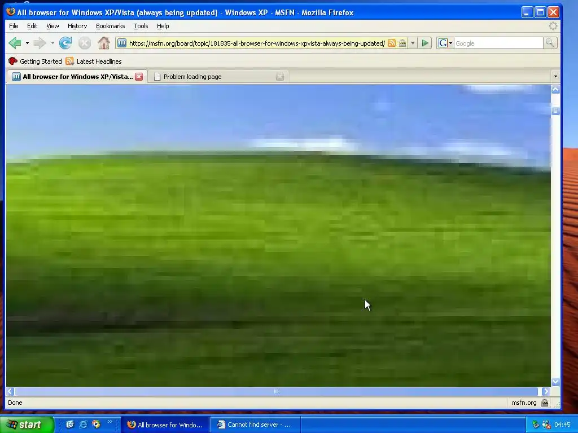Screen dimensions: 578x433
Task: Open the Tools menu
Action: coord(141,26)
